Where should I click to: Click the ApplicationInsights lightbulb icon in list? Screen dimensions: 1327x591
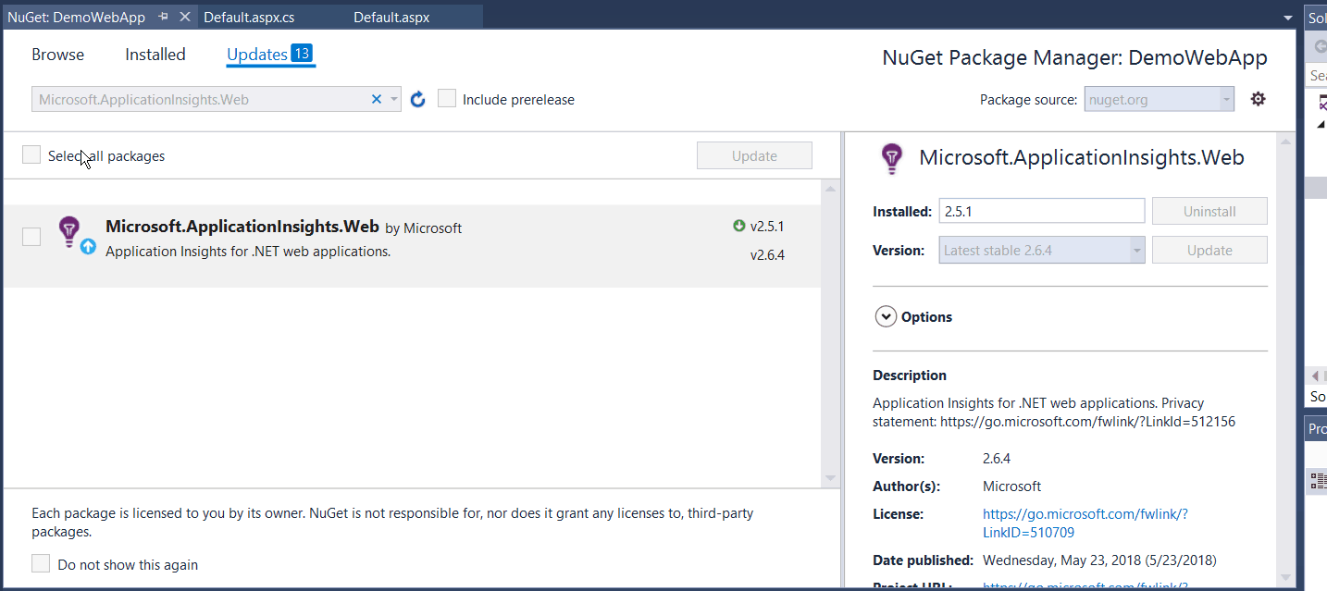[69, 230]
